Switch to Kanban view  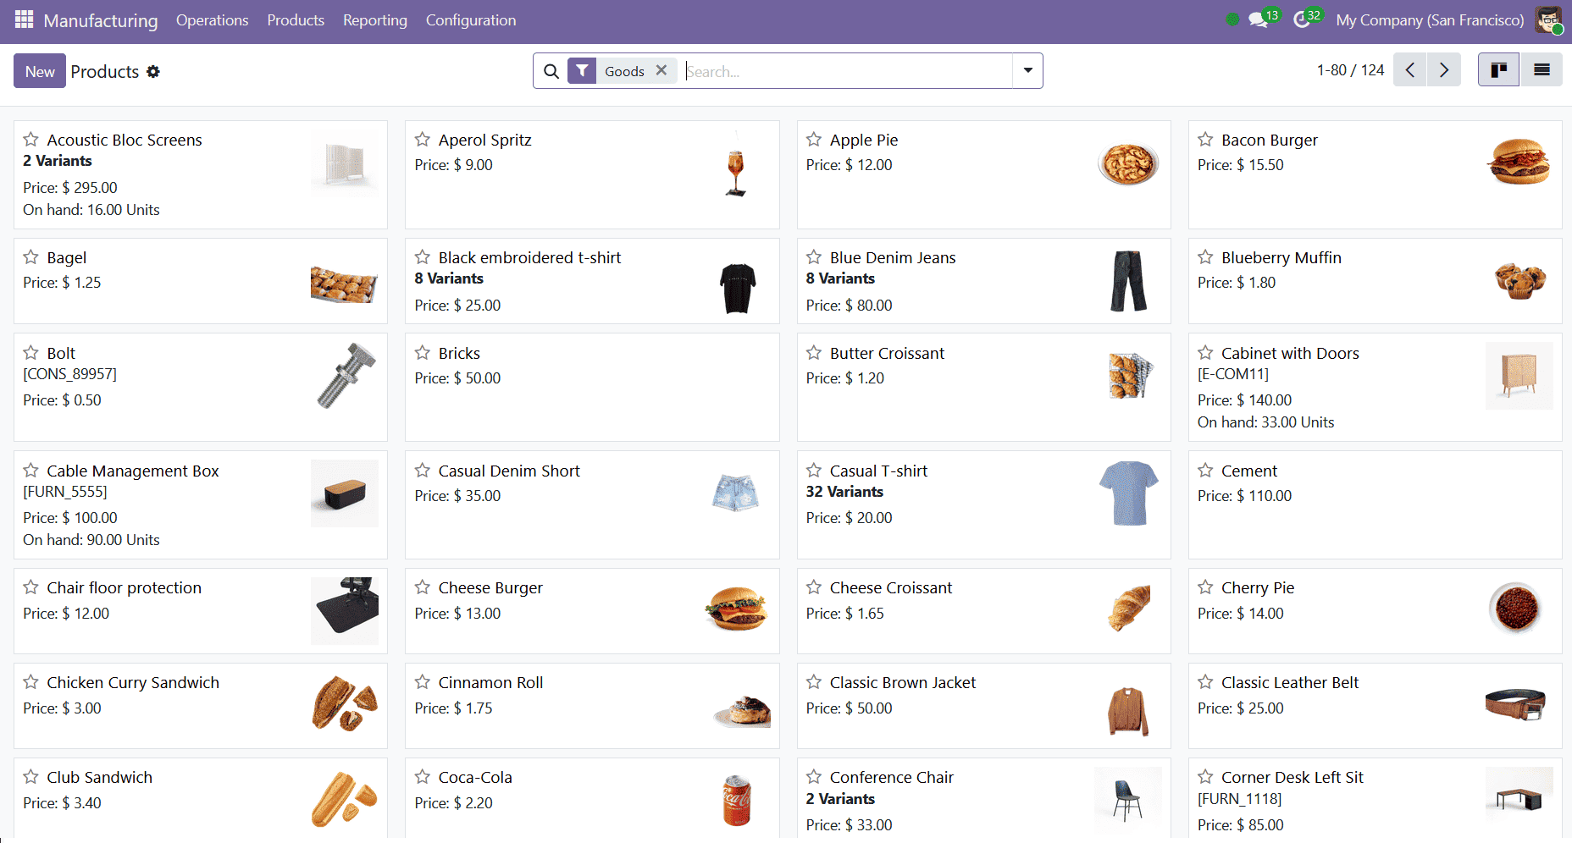(1499, 70)
